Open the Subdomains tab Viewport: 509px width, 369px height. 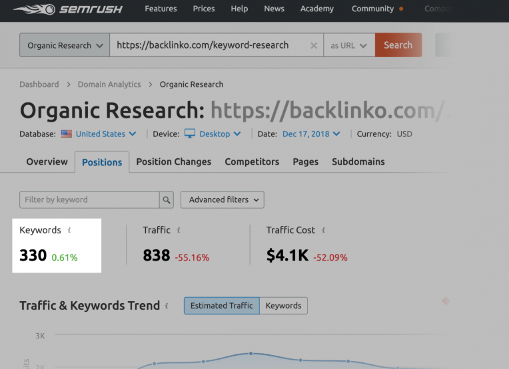pos(358,162)
